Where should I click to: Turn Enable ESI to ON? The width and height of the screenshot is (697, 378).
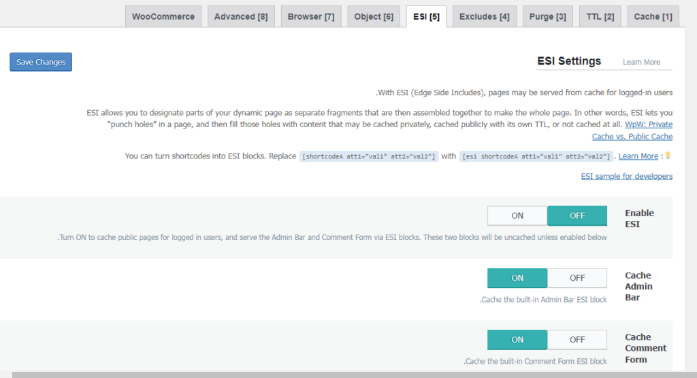[517, 216]
